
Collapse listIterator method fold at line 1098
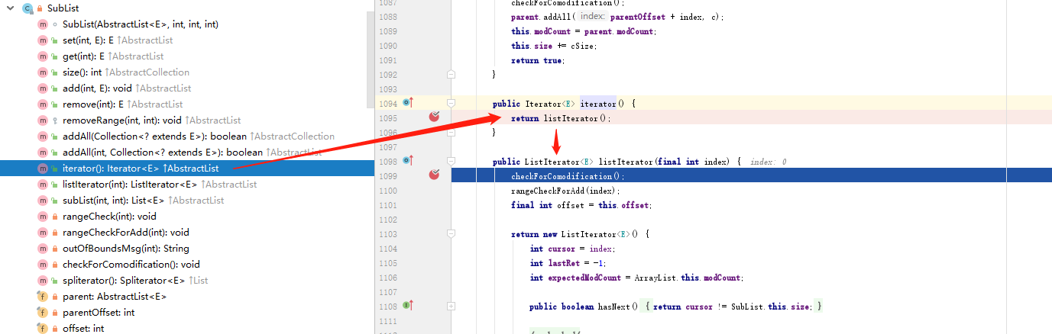pyautogui.click(x=451, y=162)
